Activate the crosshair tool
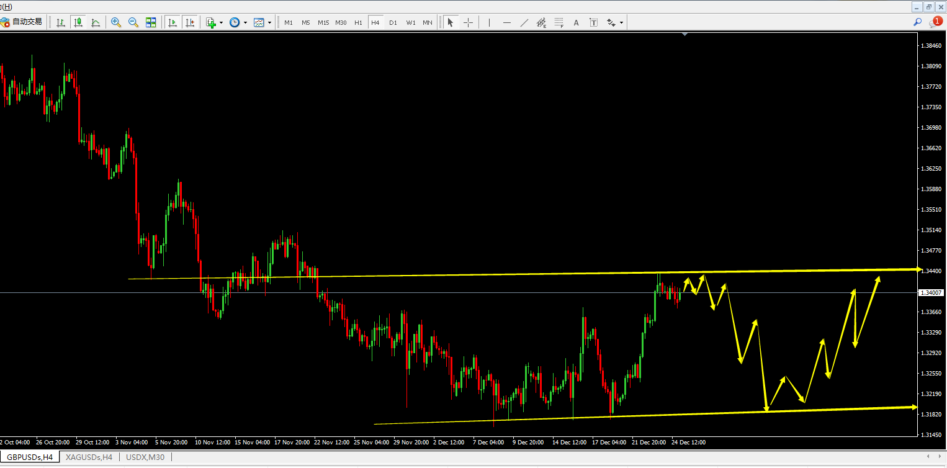Screen dimensions: 947x468 (468, 22)
